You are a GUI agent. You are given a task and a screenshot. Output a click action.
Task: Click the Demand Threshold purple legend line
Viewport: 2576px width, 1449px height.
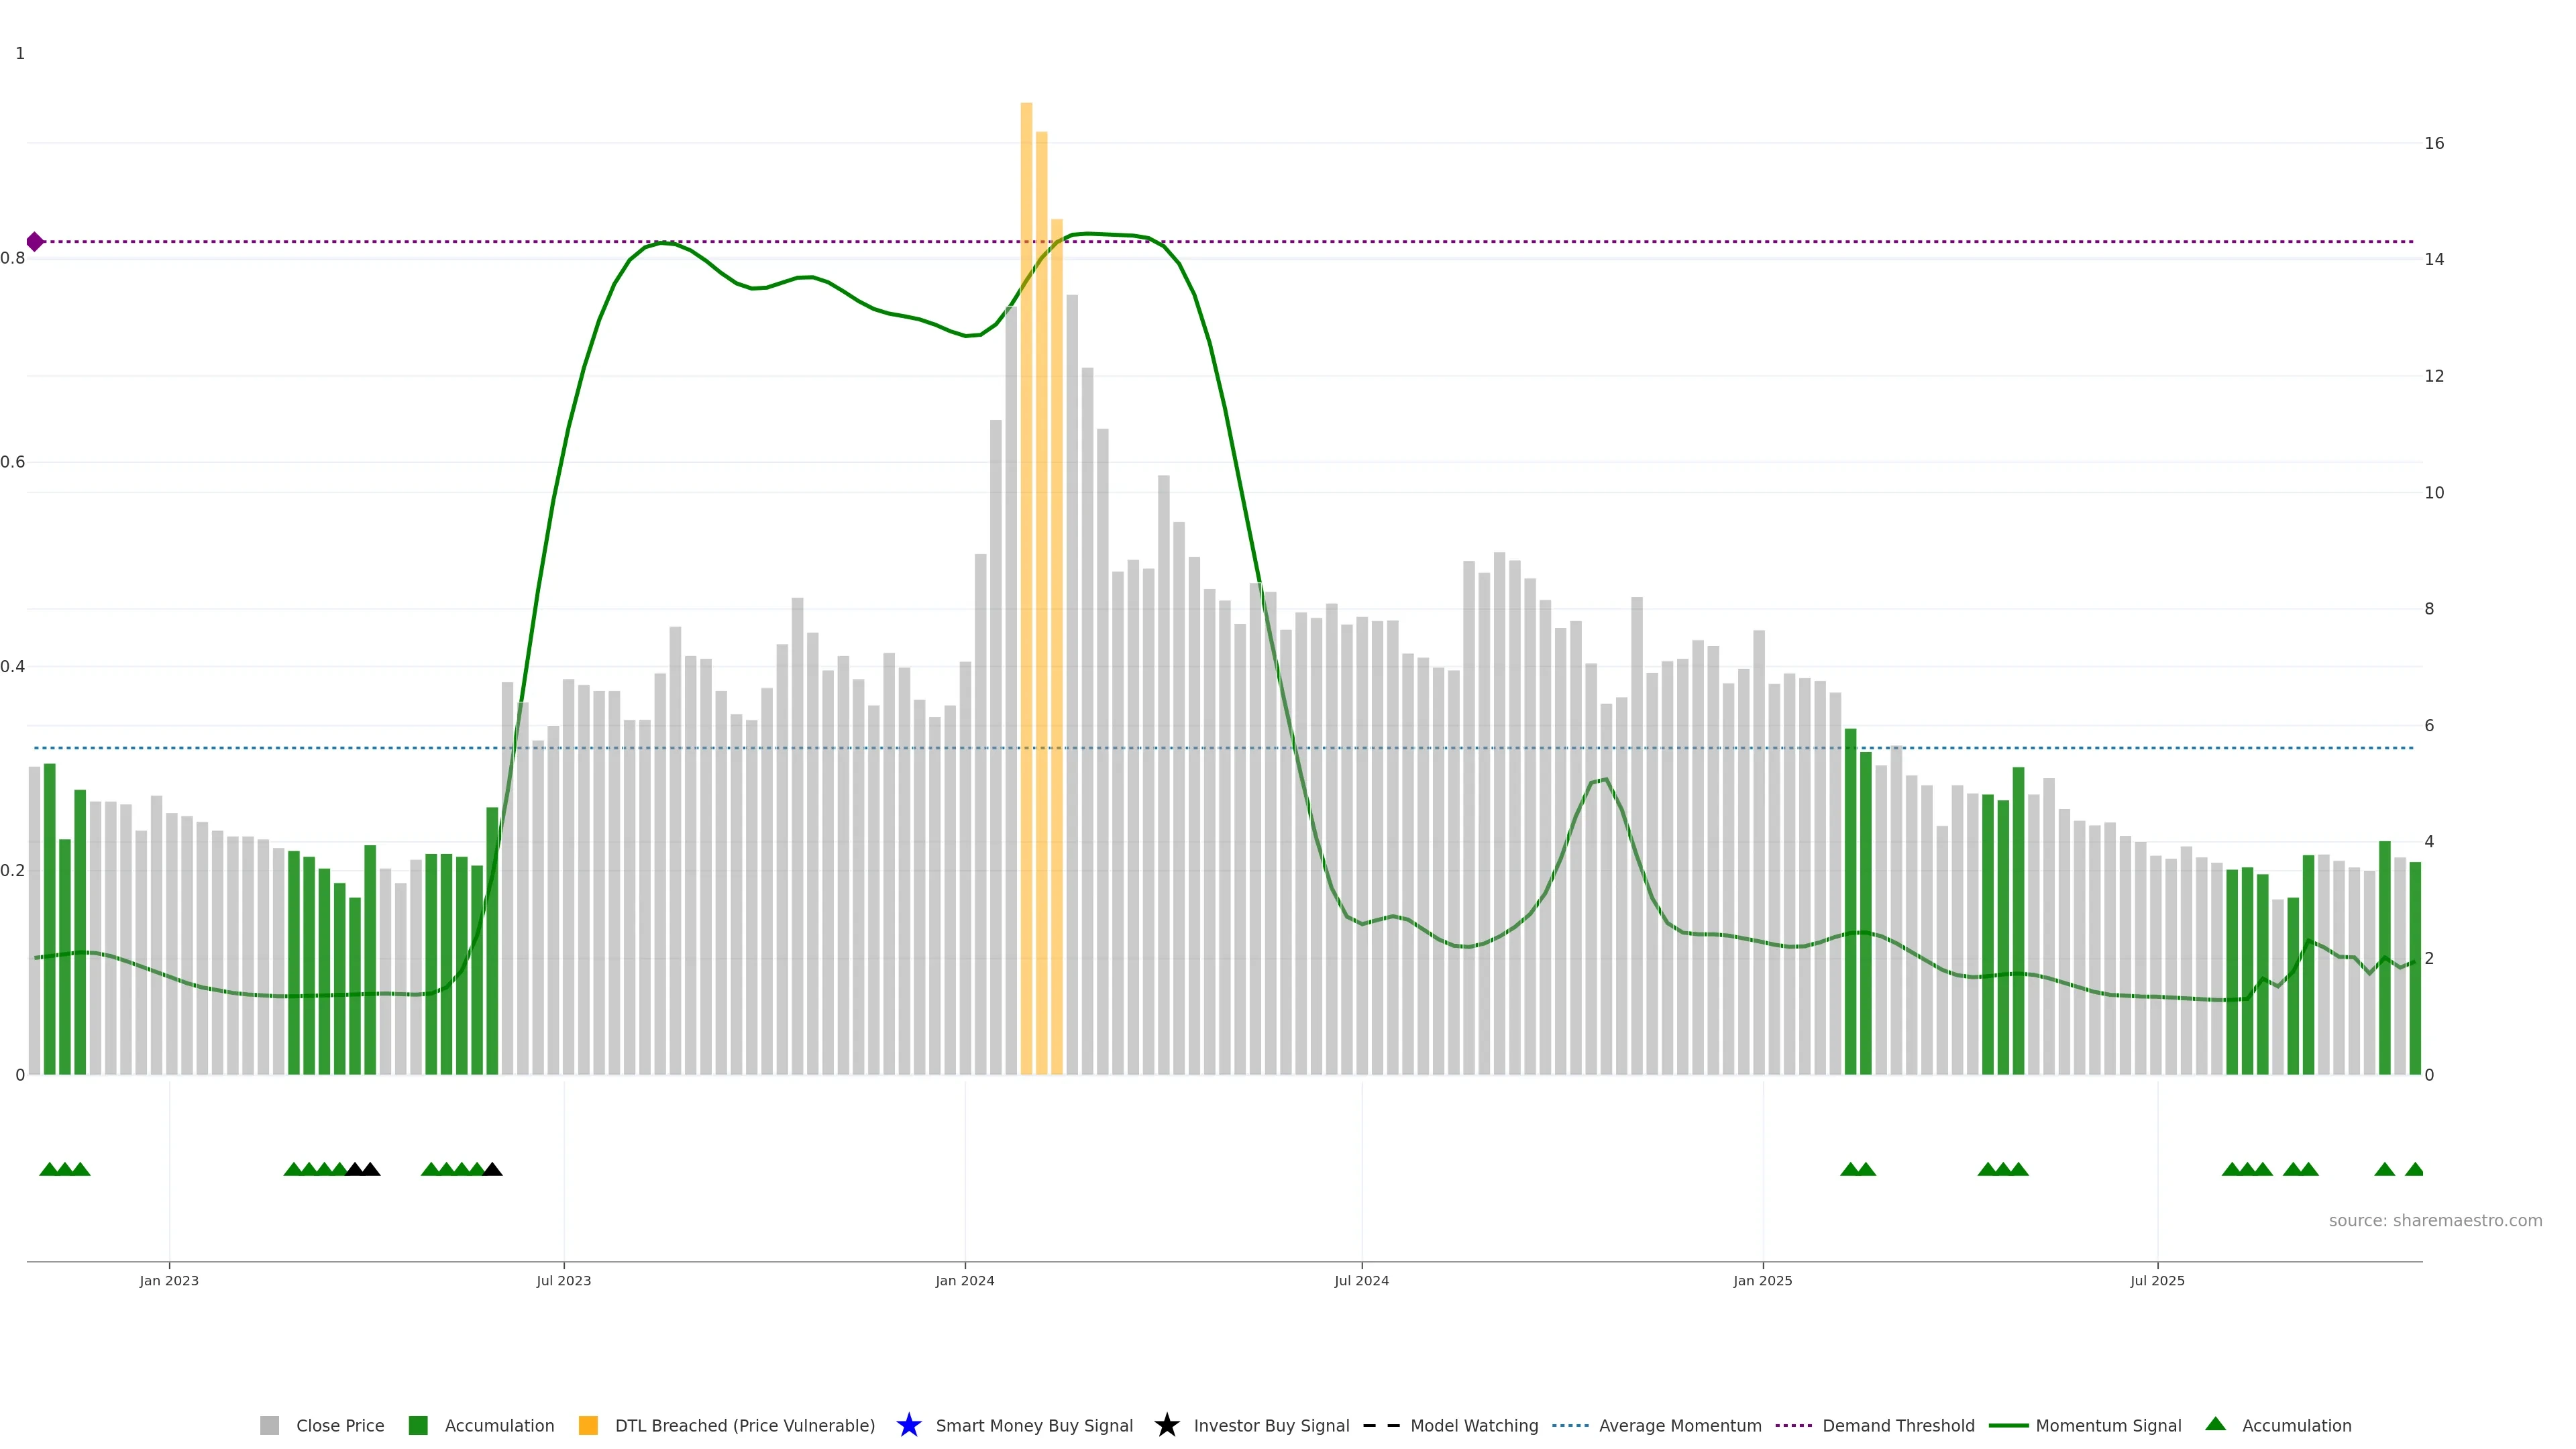(1793, 1425)
